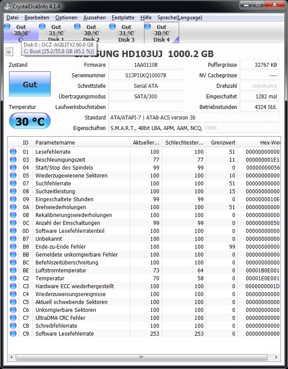
Task: Click the Eigenschaften features field
Action: pos(194,128)
